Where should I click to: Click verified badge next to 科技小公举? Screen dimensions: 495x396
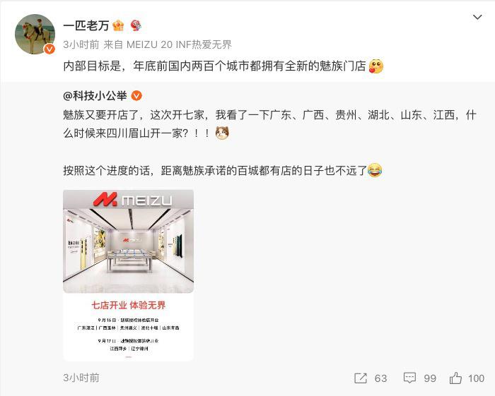click(x=136, y=96)
